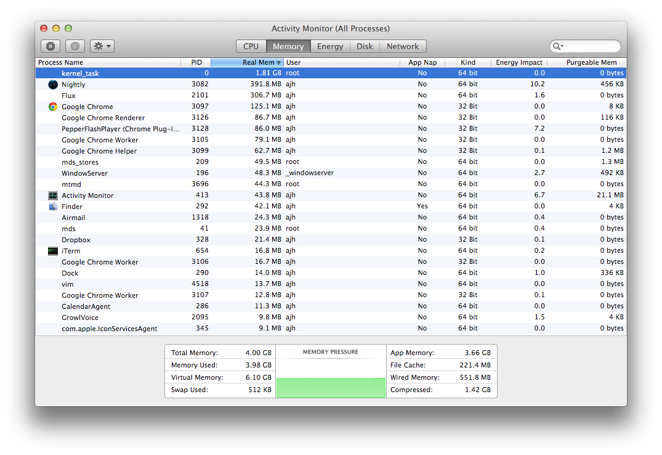Select Google Chrome Worker PID 3106
Image resolution: width=662 pixels, height=455 pixels.
coord(331,262)
